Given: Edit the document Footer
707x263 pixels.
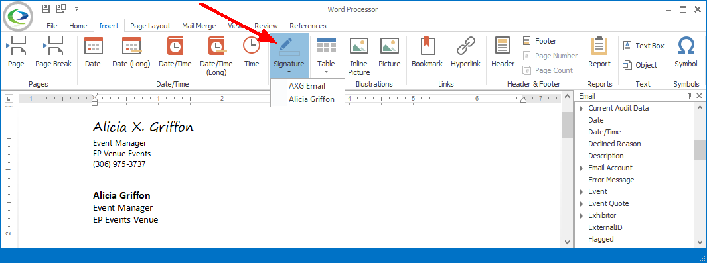Looking at the screenshot, I should [540, 41].
